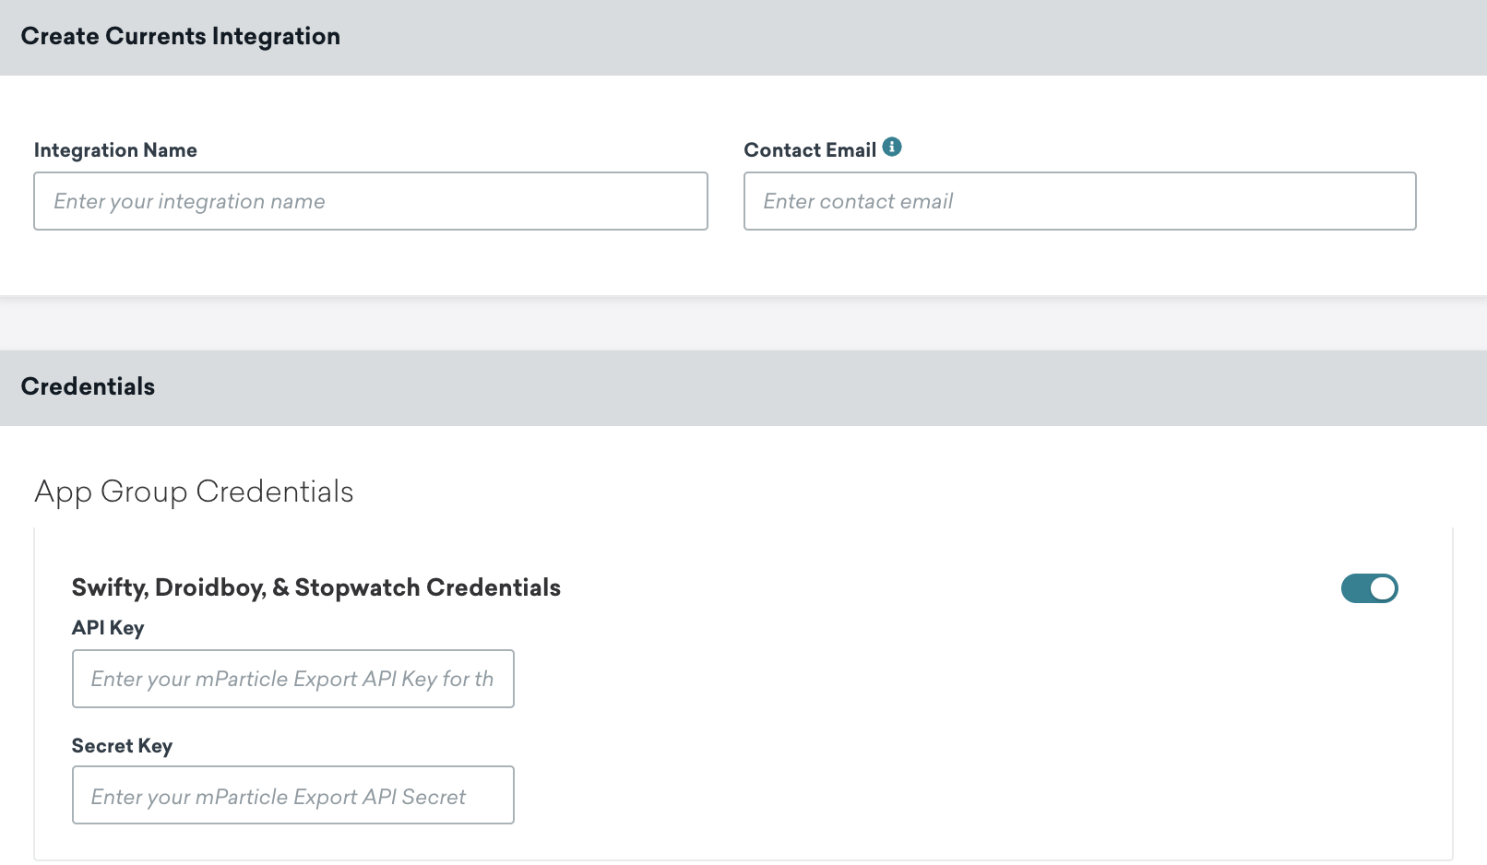This screenshot has width=1487, height=865.
Task: Click the 'Swifty, Droidboy, & Stopwatch Credentials' title
Action: click(316, 587)
